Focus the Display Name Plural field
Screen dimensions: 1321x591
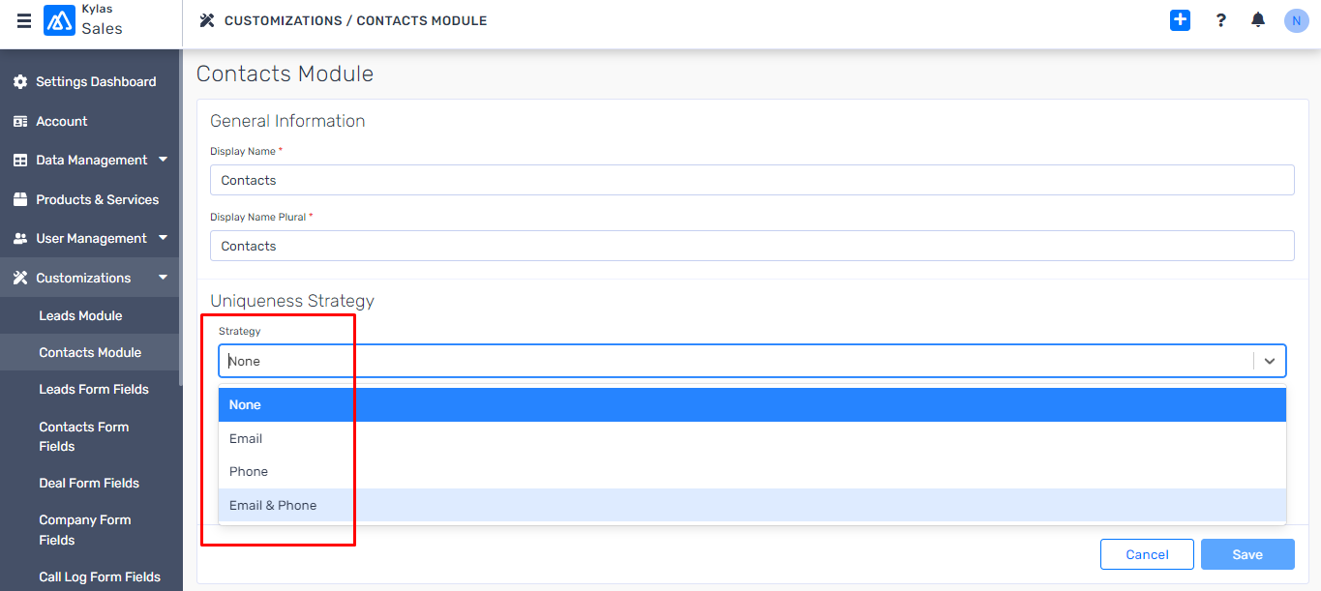[x=752, y=246]
